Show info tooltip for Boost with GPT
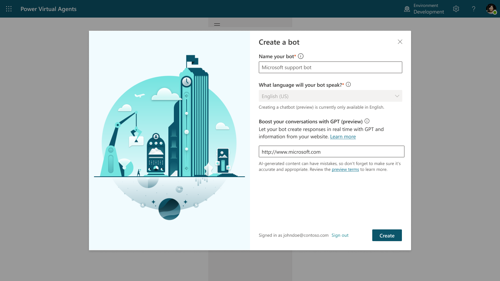This screenshot has width=500, height=281. click(367, 121)
